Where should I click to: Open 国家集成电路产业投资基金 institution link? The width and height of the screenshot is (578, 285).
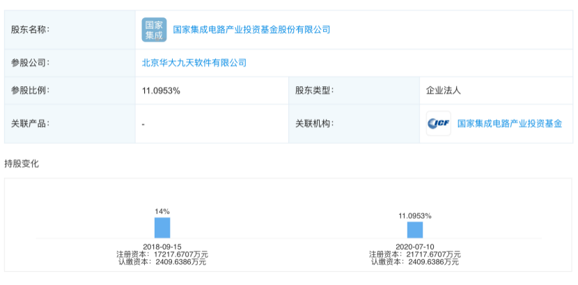(x=510, y=124)
